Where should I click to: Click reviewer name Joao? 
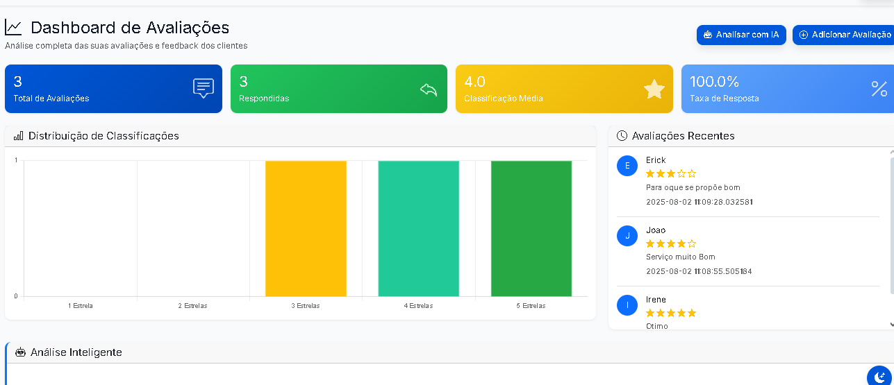click(x=656, y=230)
